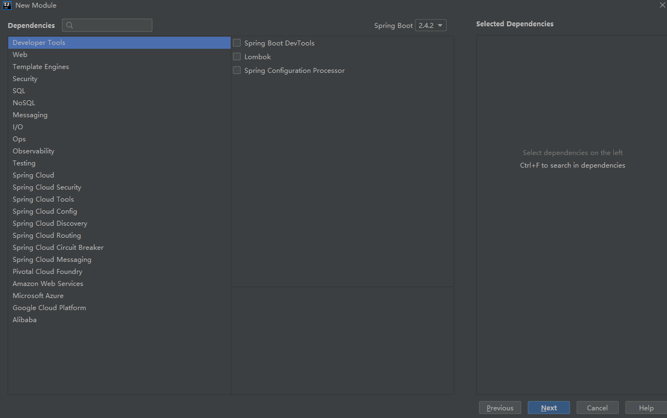Screen dimensions: 667x418
Task: Open the Messaging category
Action: [x=119, y=115]
